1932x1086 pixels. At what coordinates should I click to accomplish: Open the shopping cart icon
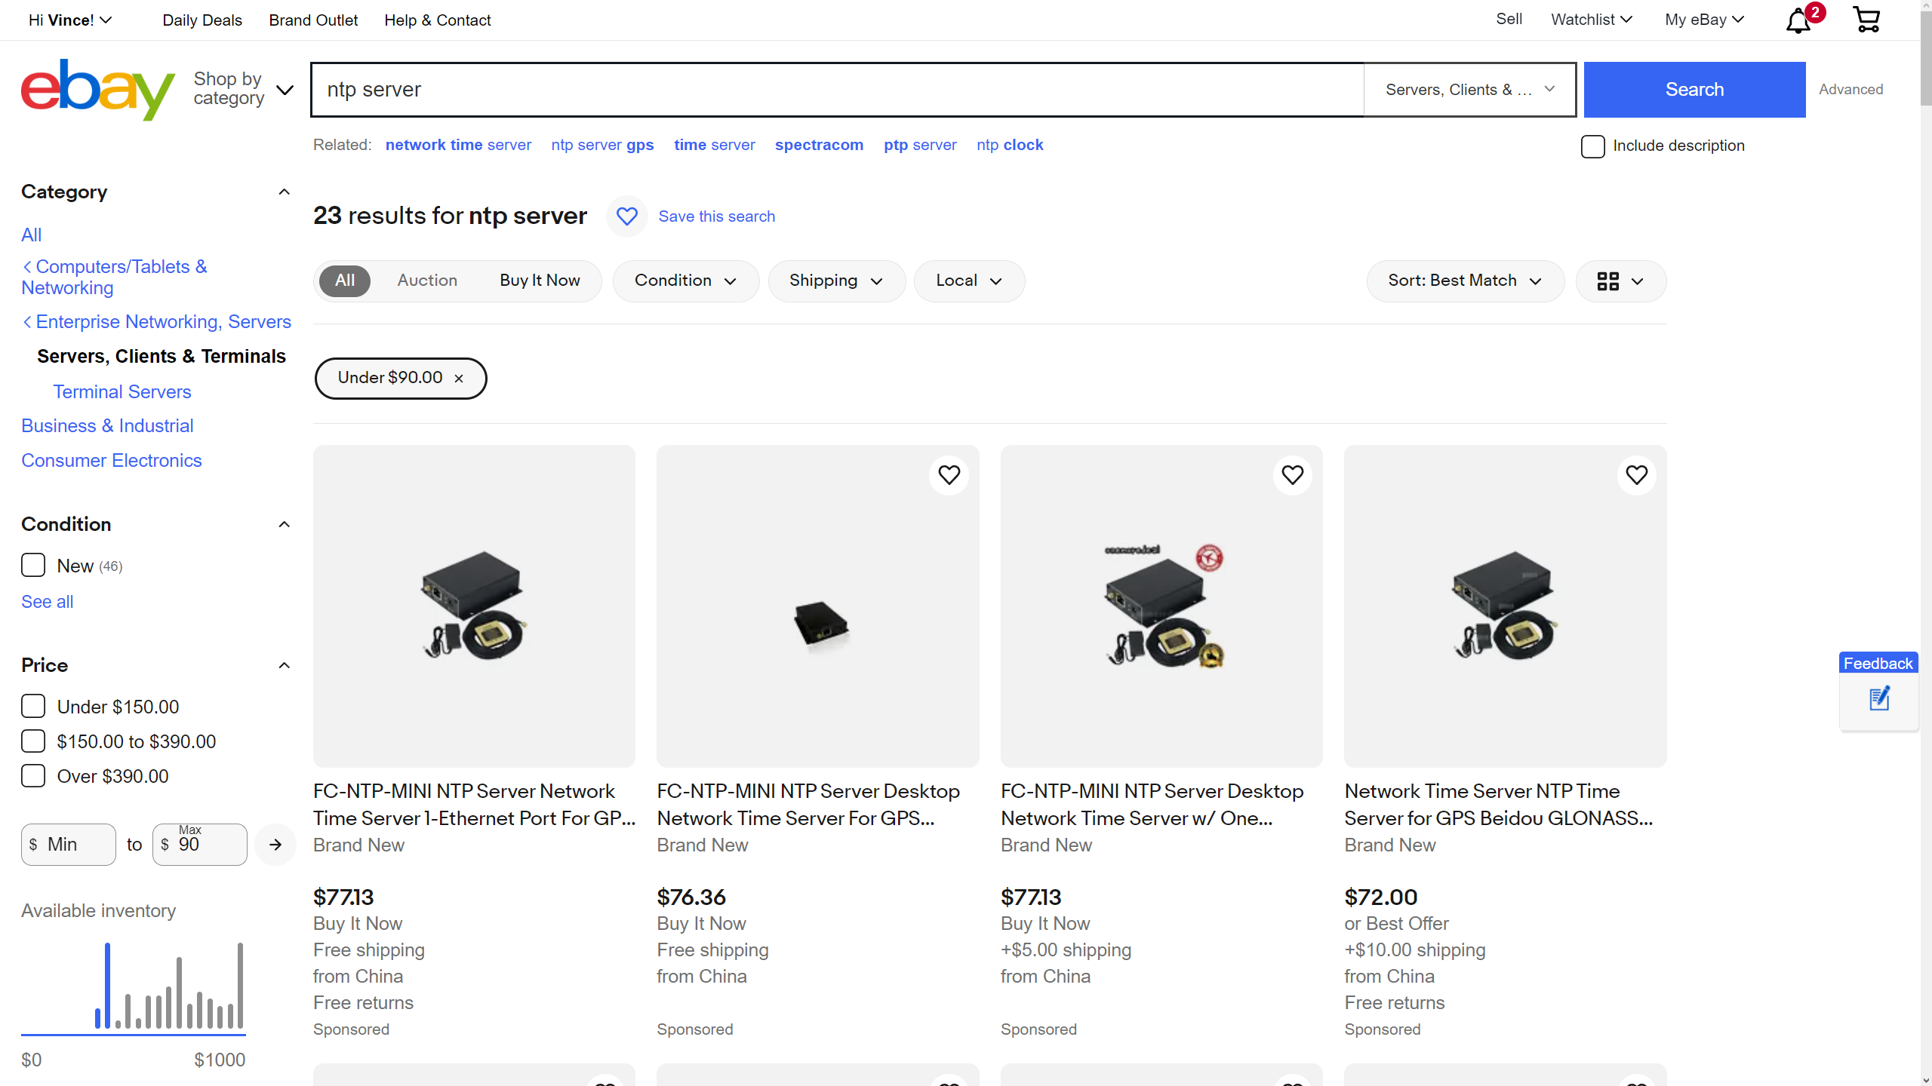tap(1866, 20)
